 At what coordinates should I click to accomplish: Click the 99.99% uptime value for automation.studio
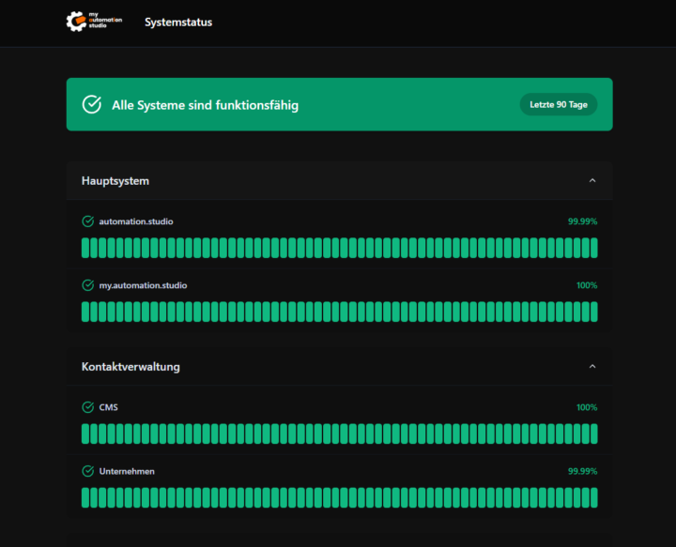(582, 221)
